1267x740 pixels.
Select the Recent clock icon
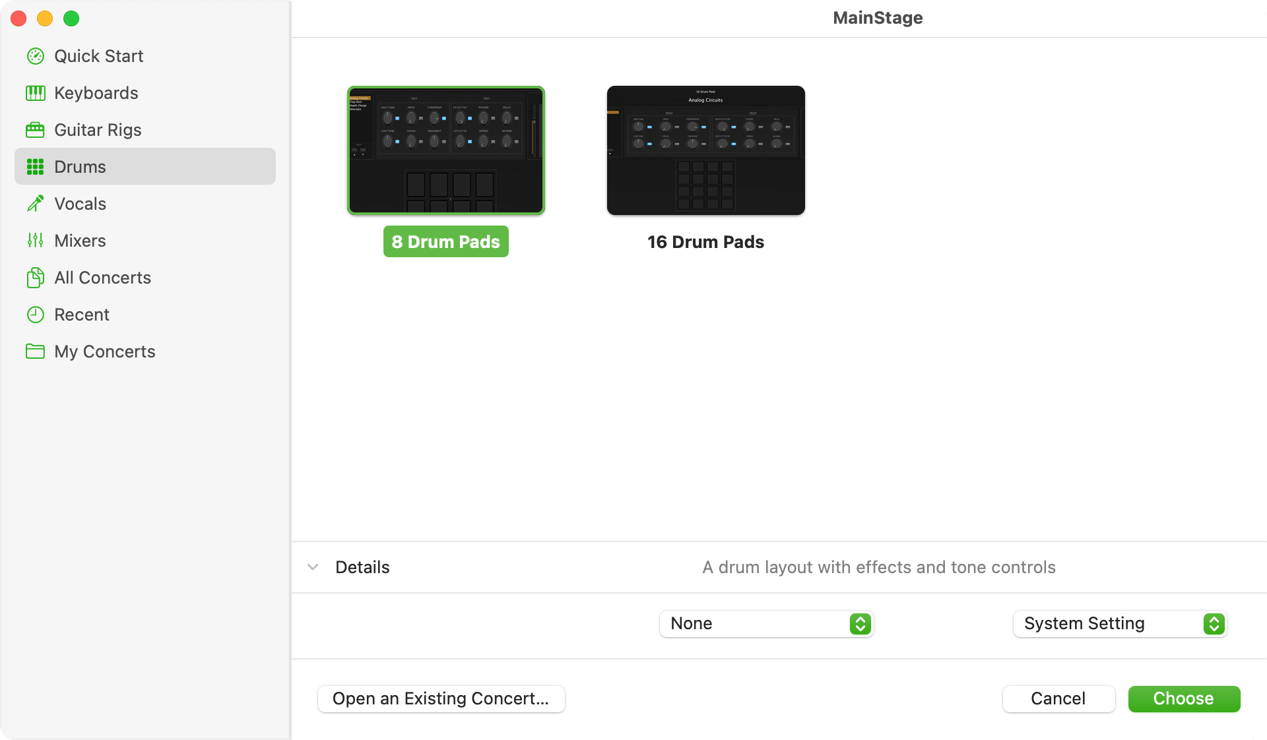(x=36, y=315)
